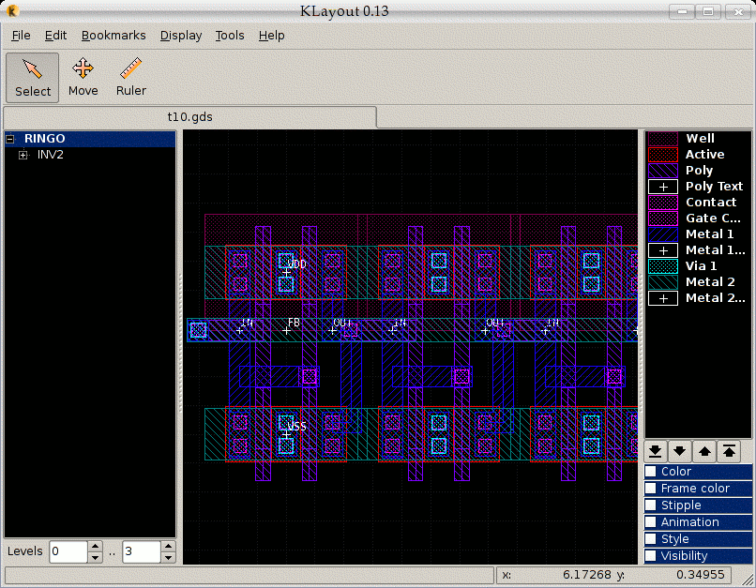Click the KLayout application icon in title bar
The width and height of the screenshot is (756, 588).
13,11
